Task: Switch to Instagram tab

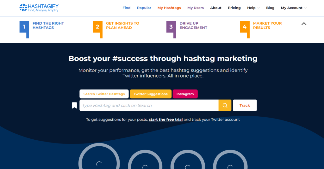Action: [185, 94]
